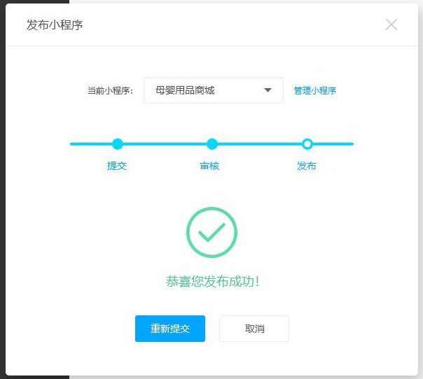
Task: Click the 恭喜您发布成功 message text
Action: click(x=213, y=282)
